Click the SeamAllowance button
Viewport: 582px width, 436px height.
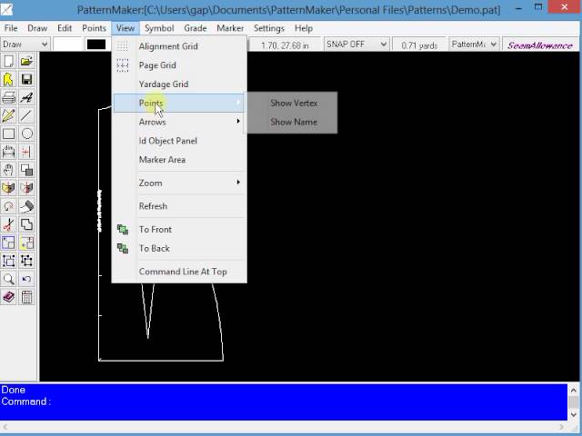(540, 45)
